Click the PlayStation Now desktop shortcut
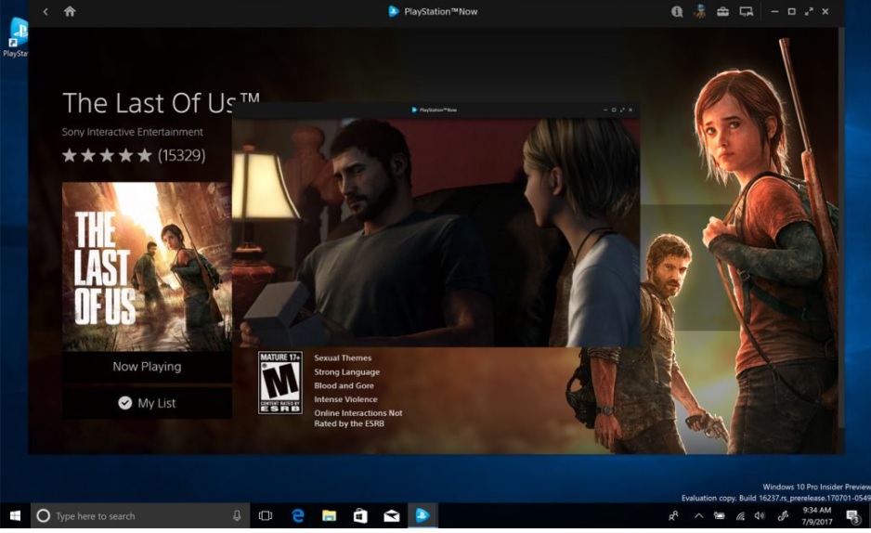Screen dimensions: 871x533 (x=16, y=37)
